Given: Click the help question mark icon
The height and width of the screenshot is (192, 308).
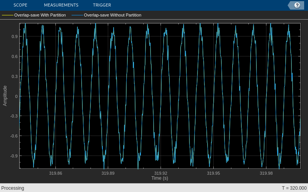Looking at the screenshot, I should [297, 5].
